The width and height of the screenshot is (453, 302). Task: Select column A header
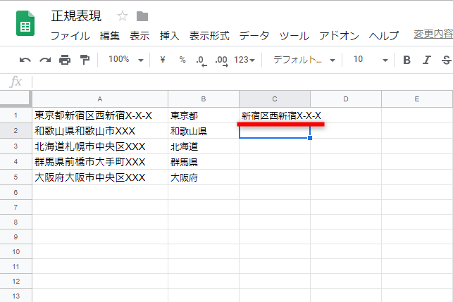click(x=100, y=99)
